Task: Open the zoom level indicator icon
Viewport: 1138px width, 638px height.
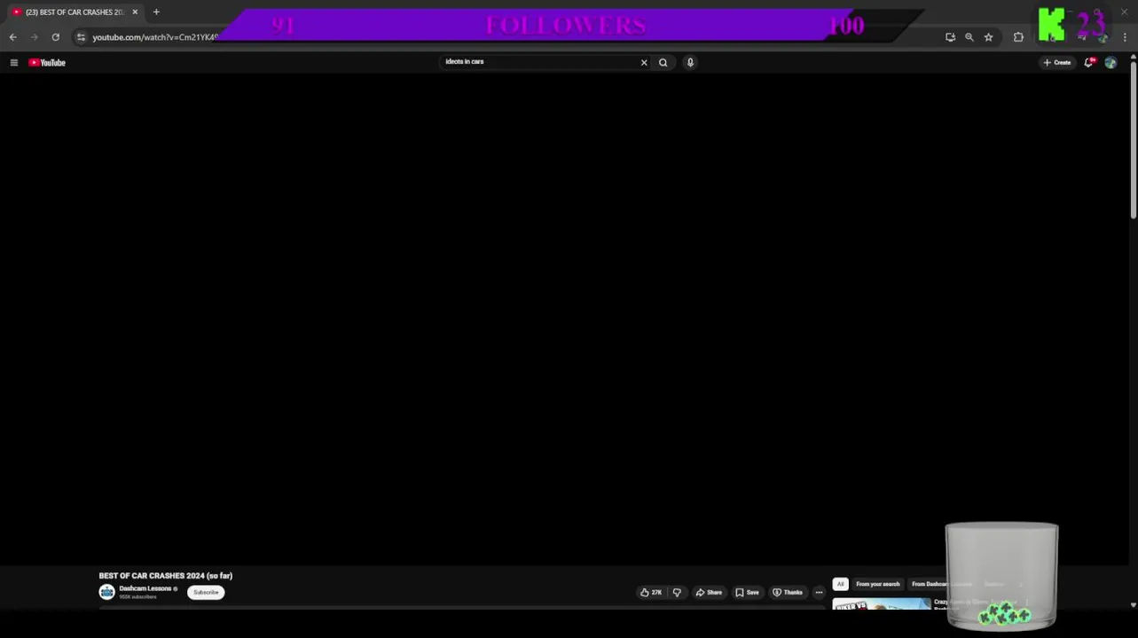Action: click(969, 37)
